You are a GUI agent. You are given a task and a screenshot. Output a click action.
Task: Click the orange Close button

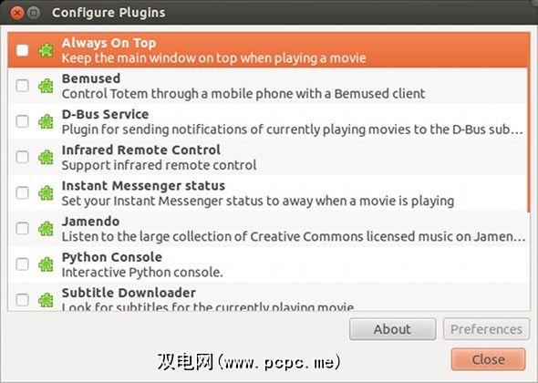tap(488, 359)
